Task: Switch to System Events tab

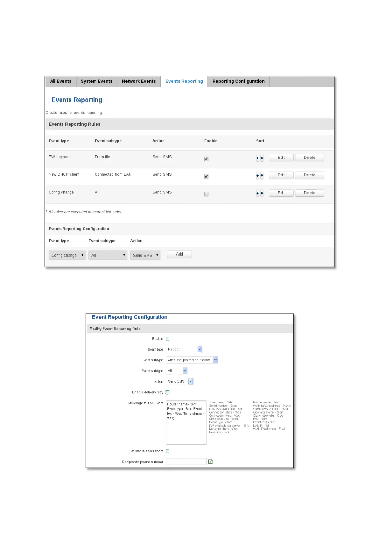Action: tap(97, 81)
